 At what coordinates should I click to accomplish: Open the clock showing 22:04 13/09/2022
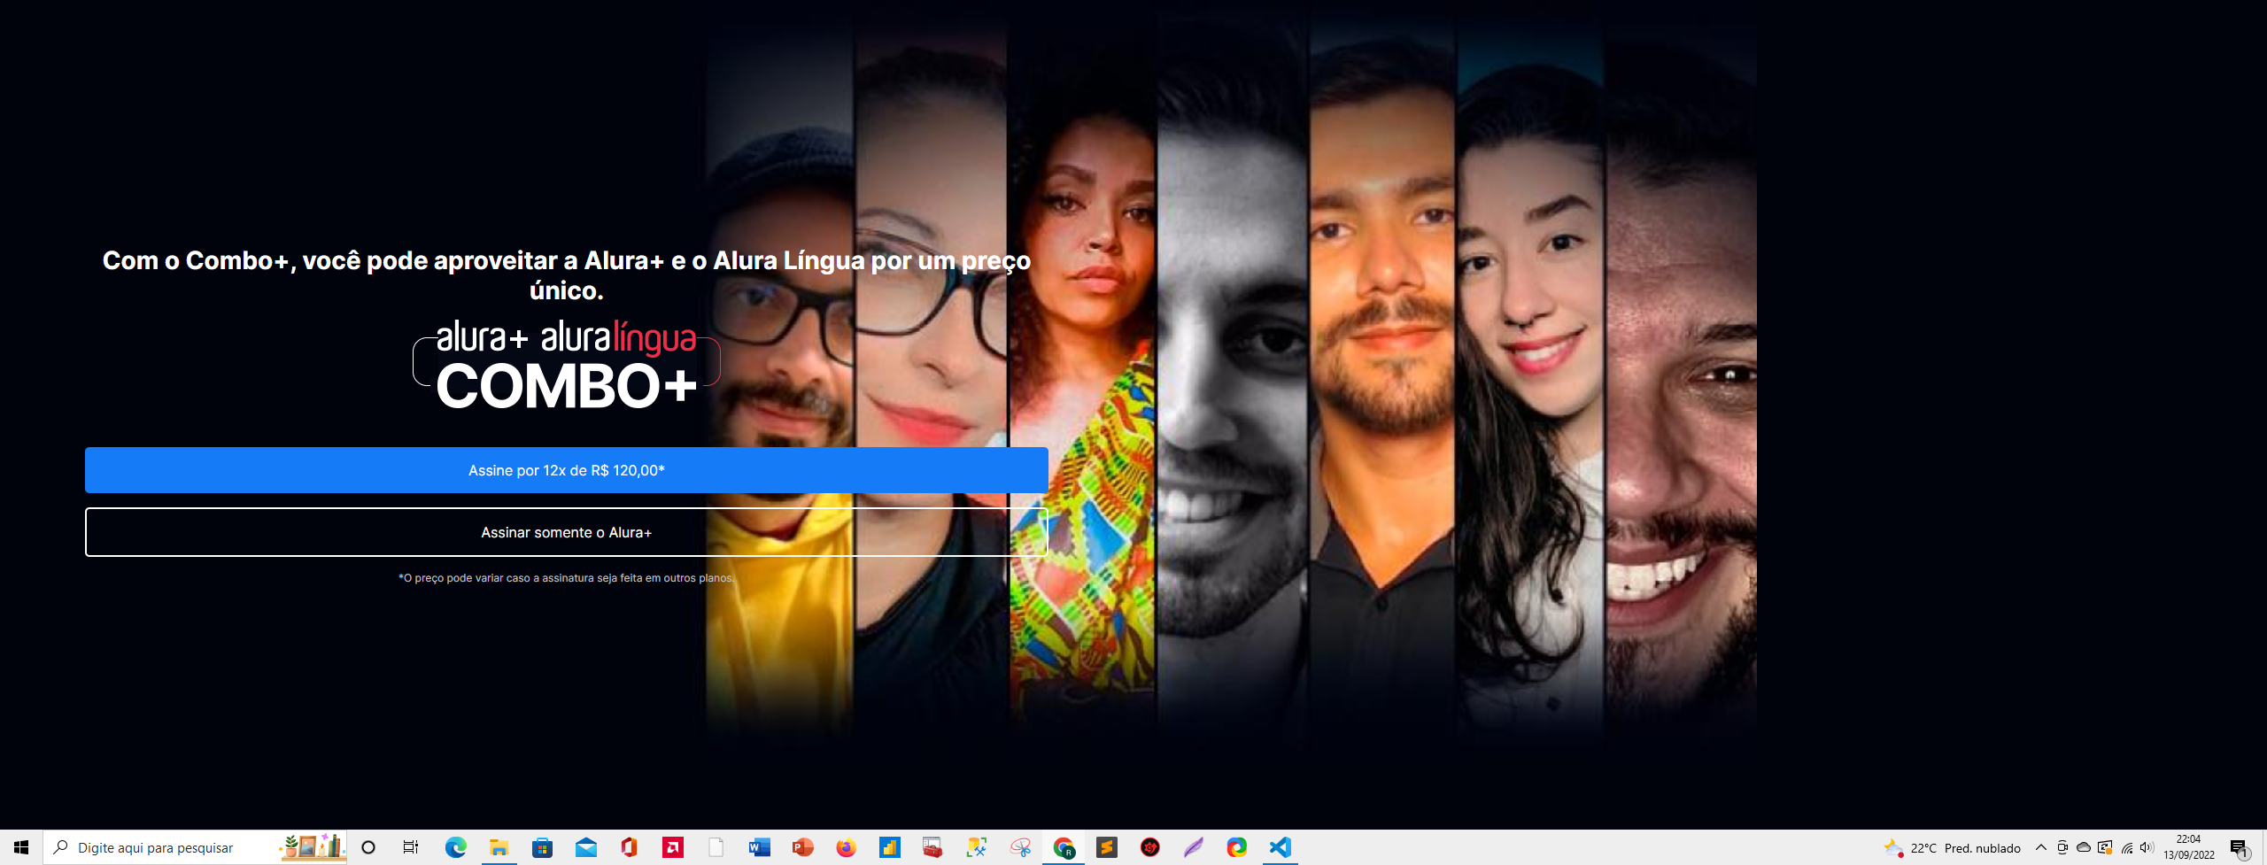tap(2189, 847)
